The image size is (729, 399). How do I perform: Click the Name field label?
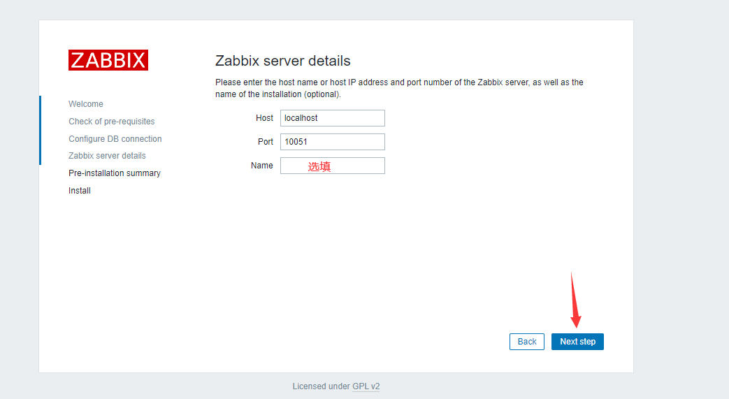[x=262, y=166]
